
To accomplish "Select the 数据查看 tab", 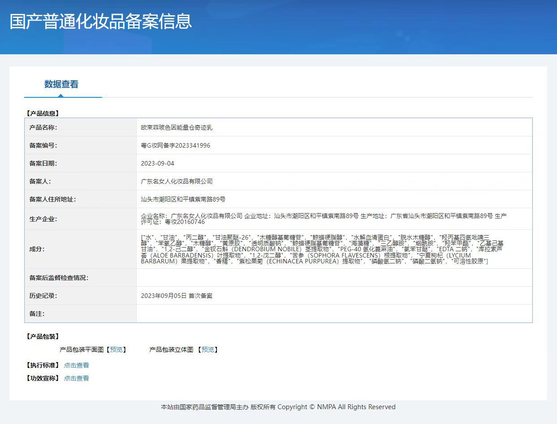I will [x=61, y=84].
